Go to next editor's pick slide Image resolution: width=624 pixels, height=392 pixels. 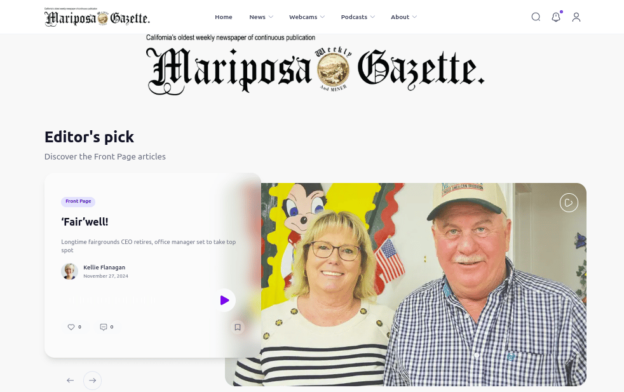(x=92, y=381)
